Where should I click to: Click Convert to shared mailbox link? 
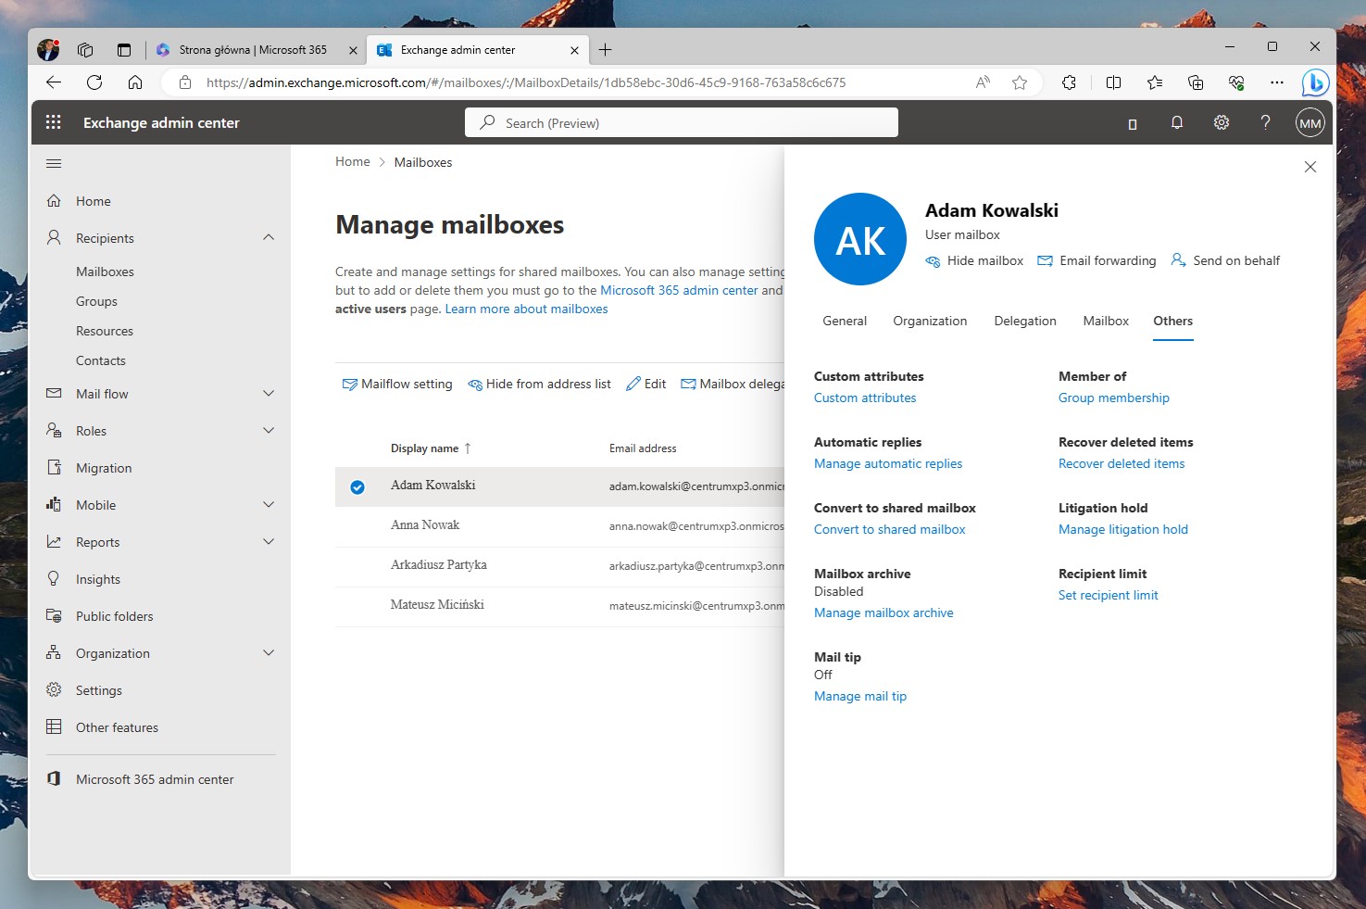[889, 530]
